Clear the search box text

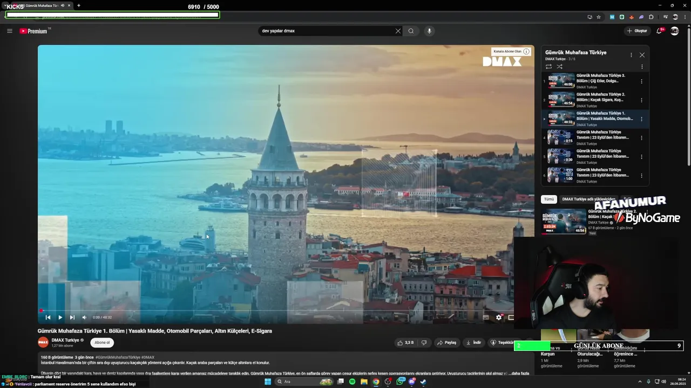click(398, 31)
